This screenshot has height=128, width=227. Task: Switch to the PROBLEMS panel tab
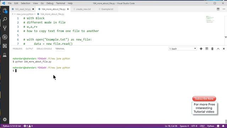(x=17, y=49)
